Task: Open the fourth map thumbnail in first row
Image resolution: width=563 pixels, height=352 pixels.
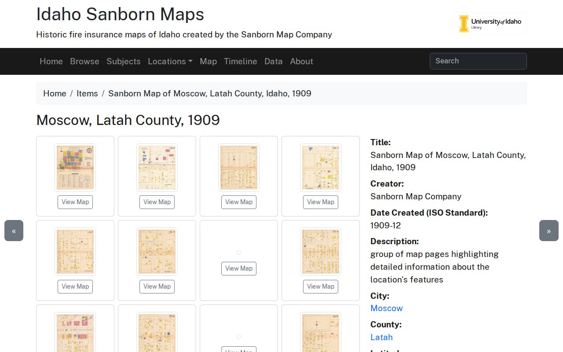Action: [321, 168]
